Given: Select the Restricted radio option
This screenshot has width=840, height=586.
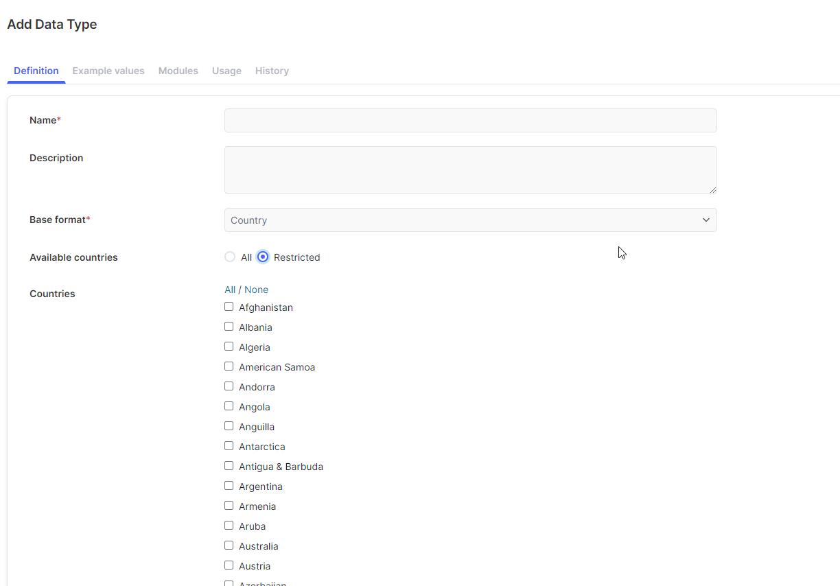Looking at the screenshot, I should tap(263, 257).
